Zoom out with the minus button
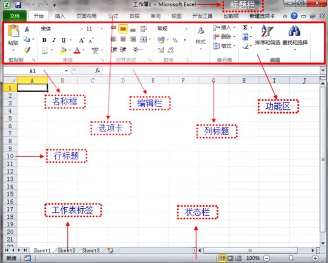Viewport: 328px width, 263px height. click(266, 258)
